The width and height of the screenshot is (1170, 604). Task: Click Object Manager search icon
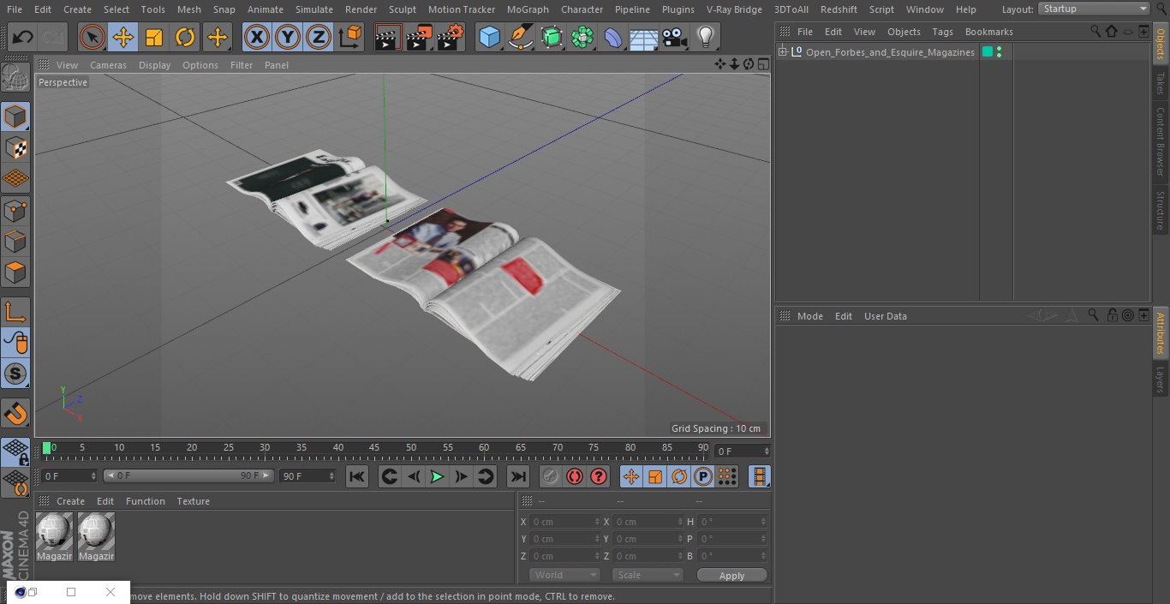click(x=1095, y=32)
